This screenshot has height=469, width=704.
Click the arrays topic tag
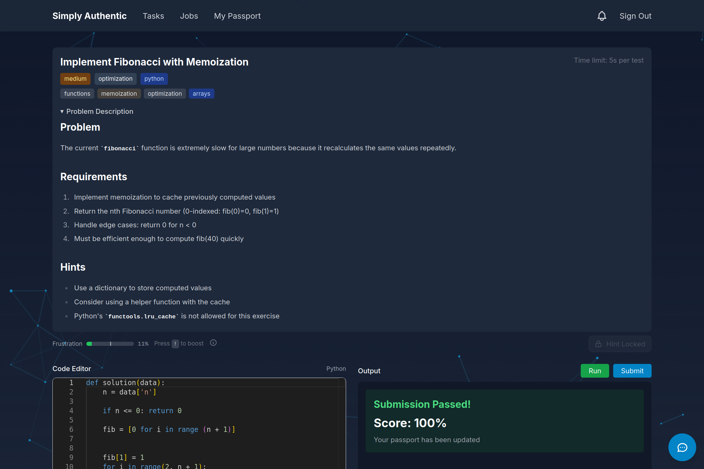(201, 94)
